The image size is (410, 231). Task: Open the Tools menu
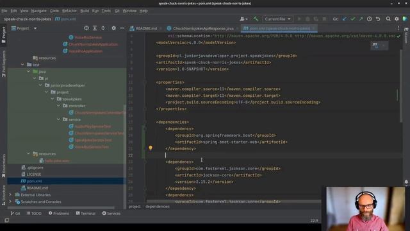(106, 11)
